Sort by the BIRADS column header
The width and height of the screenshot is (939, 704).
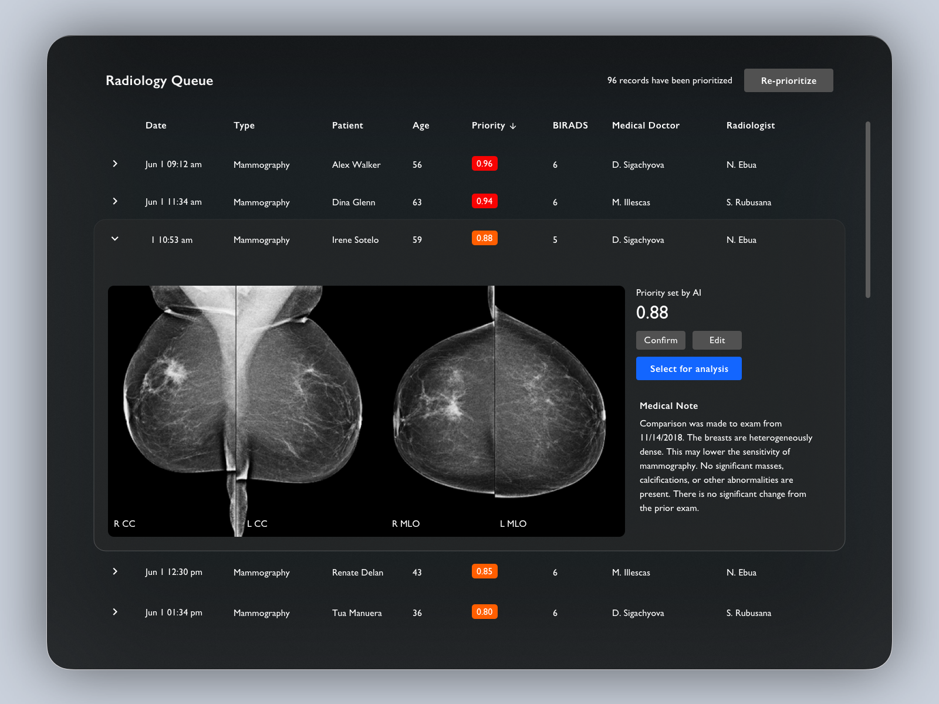(x=570, y=126)
